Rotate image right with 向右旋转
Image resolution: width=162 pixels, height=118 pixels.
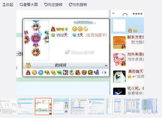[78, 5]
